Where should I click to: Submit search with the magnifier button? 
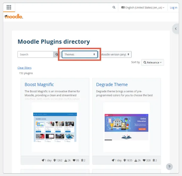56,54
